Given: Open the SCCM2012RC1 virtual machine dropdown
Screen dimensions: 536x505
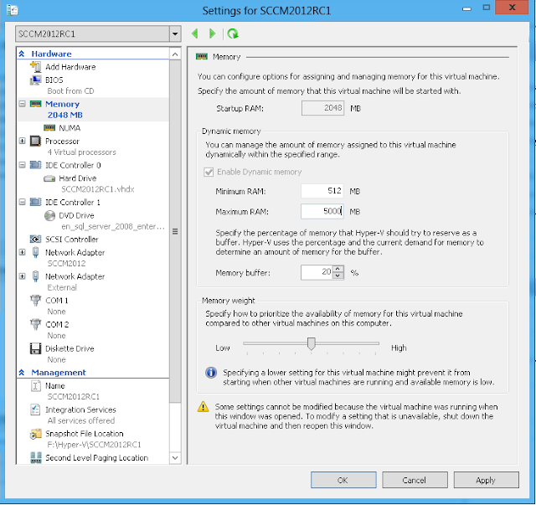Looking at the screenshot, I should click(x=175, y=33).
